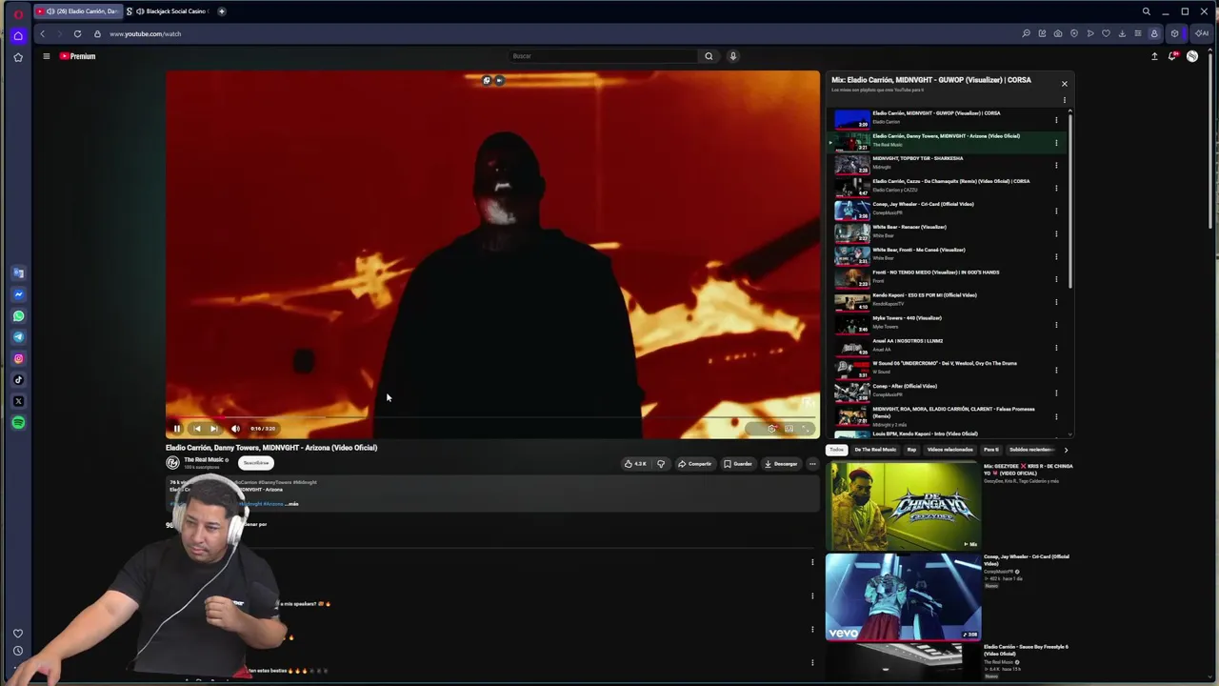
Task: Open the player settings gear
Action: 771,429
